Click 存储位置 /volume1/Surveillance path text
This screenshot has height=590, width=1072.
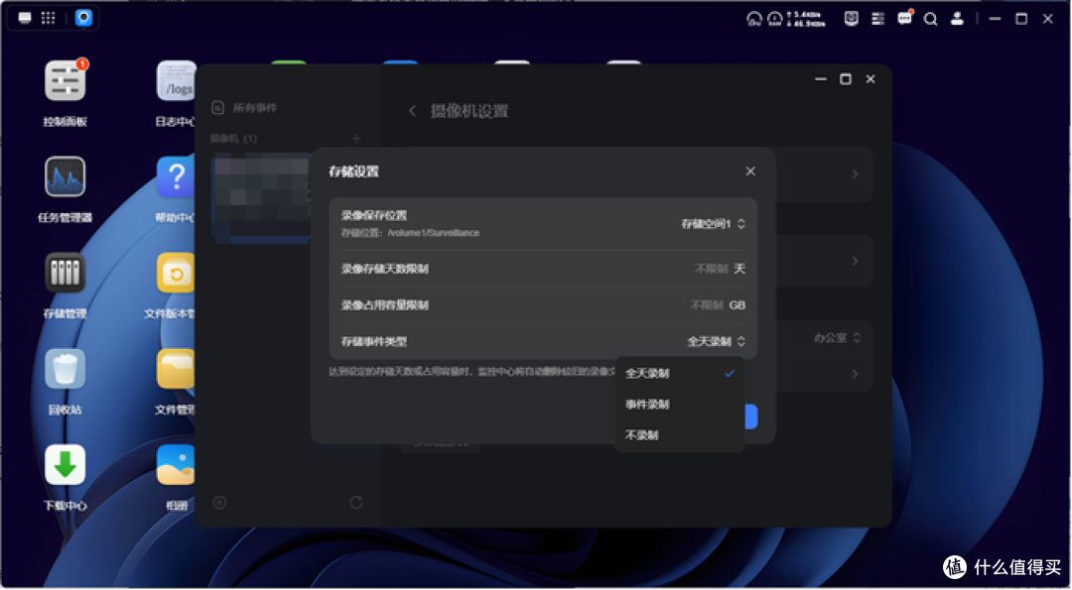point(410,233)
